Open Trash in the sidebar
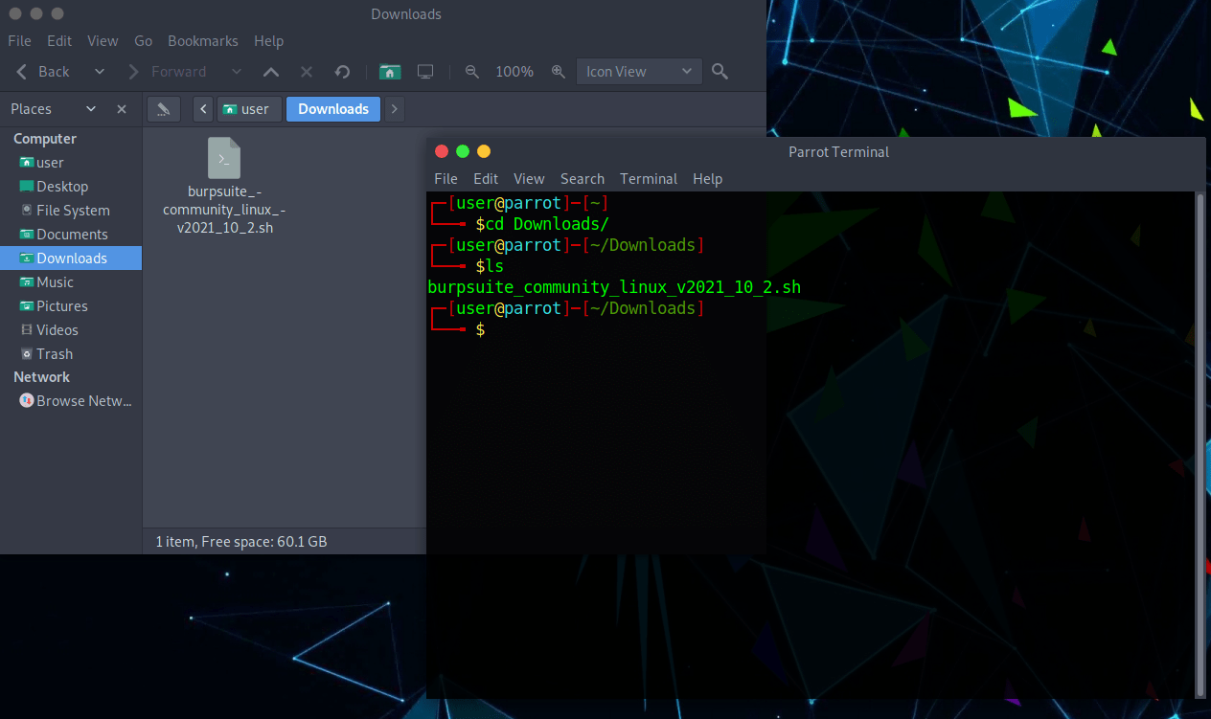The image size is (1211, 719). pos(71,354)
